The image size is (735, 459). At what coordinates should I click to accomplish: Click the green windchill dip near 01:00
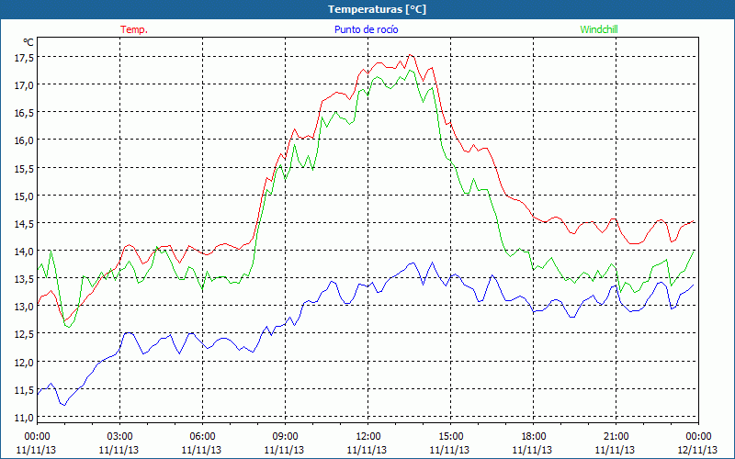[x=69, y=327]
